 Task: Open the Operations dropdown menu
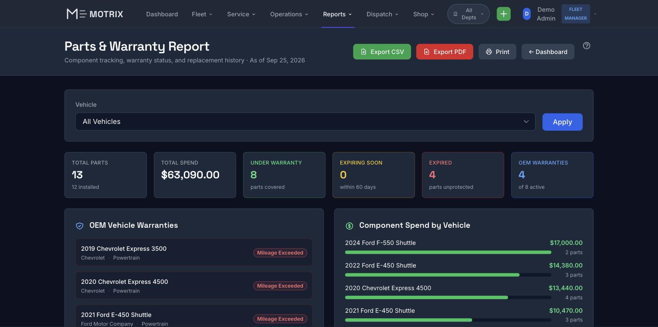coord(289,14)
